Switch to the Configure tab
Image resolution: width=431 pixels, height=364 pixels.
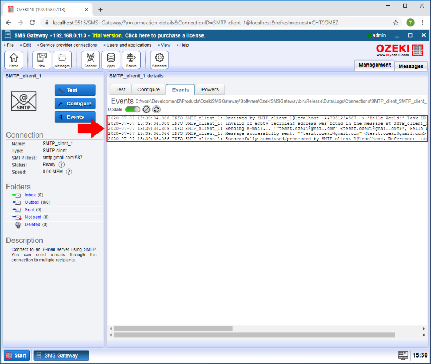(x=149, y=90)
